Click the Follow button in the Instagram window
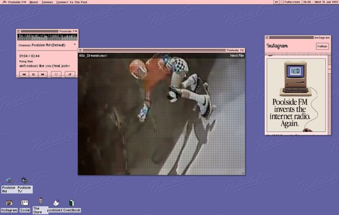 point(322,46)
